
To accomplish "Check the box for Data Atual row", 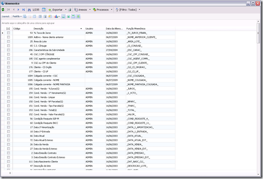I will coord(8,136).
